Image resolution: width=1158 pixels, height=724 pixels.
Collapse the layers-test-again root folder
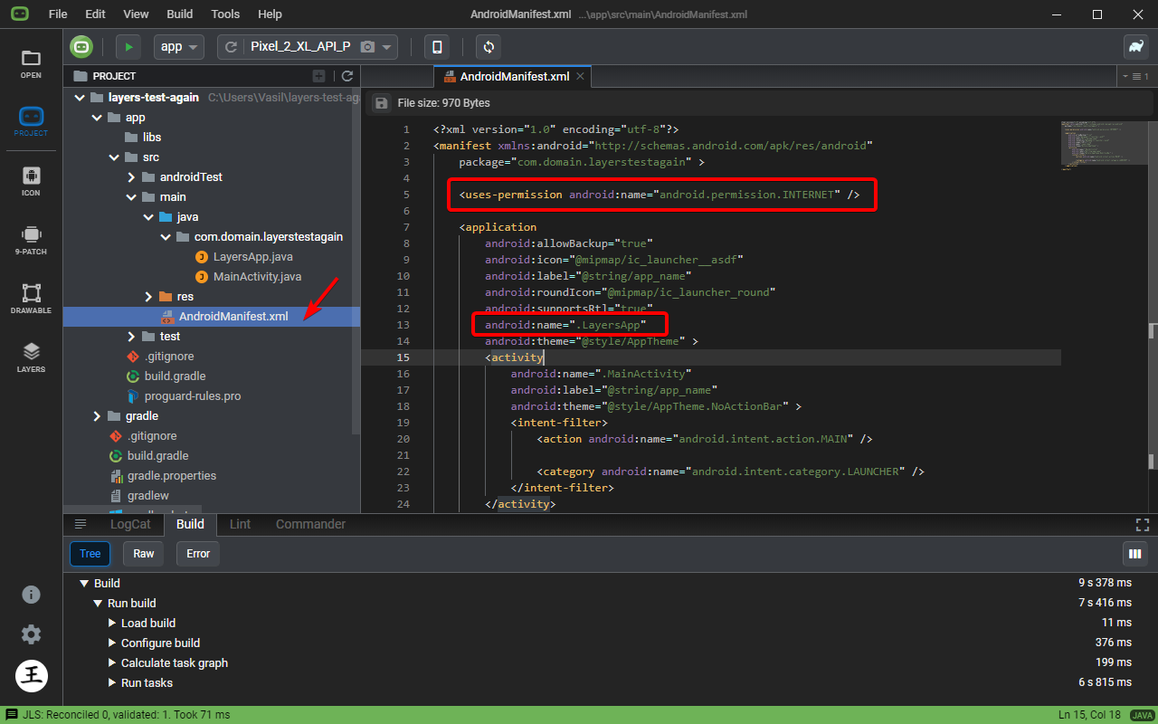[79, 98]
